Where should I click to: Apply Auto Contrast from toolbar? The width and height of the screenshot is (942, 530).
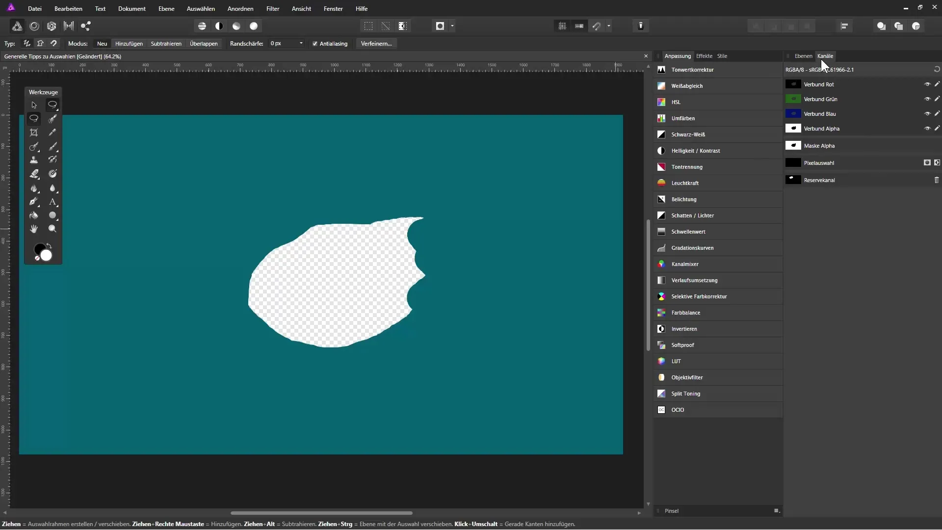219,26
